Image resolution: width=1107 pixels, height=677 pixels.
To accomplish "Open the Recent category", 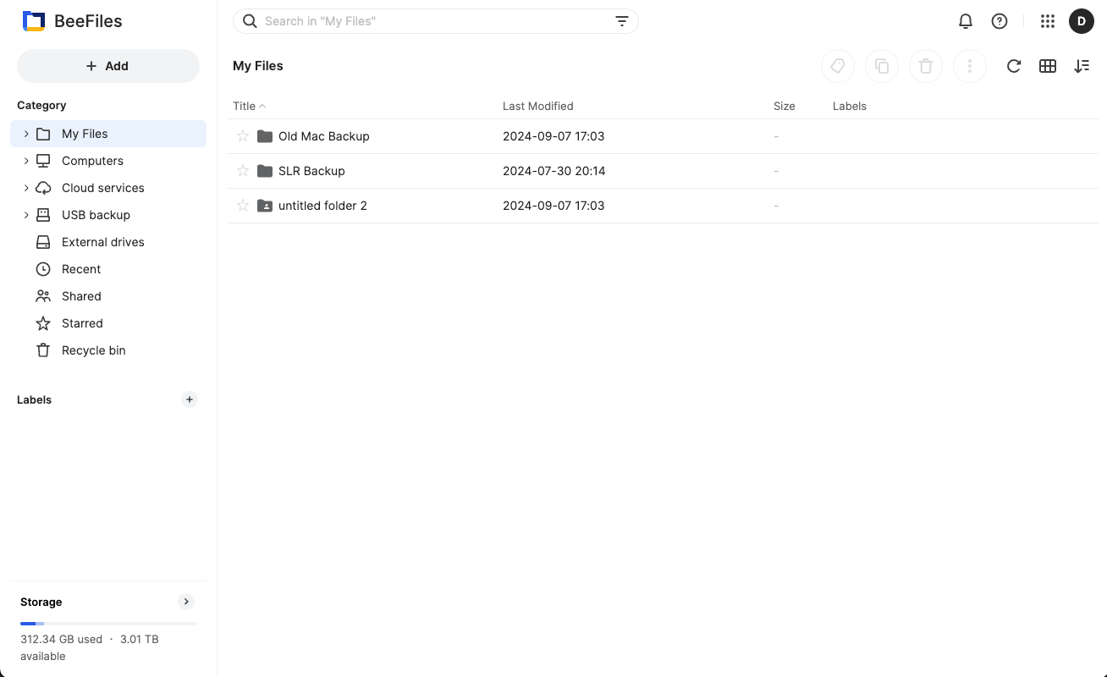I will click(108, 269).
